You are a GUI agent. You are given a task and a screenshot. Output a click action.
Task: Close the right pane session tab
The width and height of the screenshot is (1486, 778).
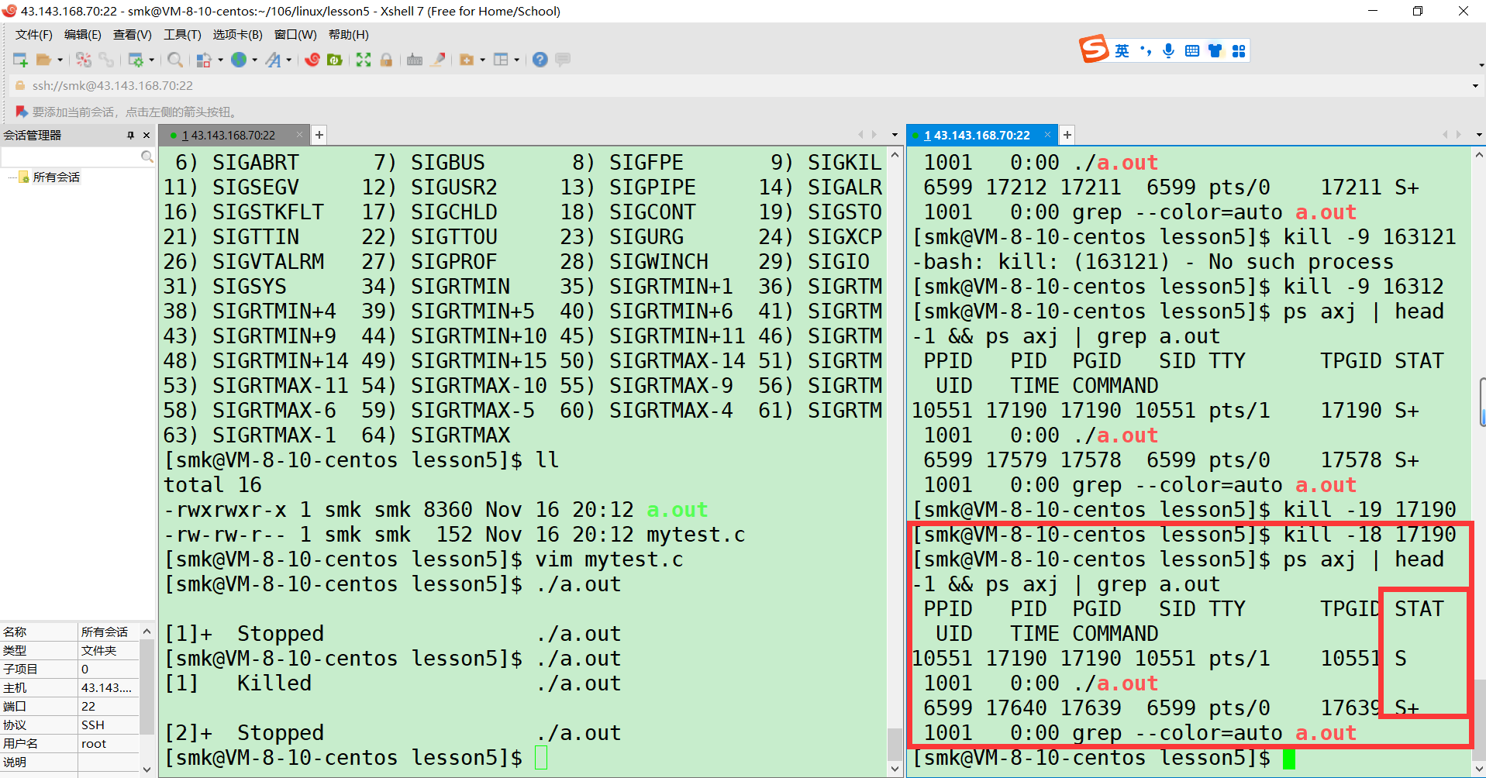(1047, 135)
